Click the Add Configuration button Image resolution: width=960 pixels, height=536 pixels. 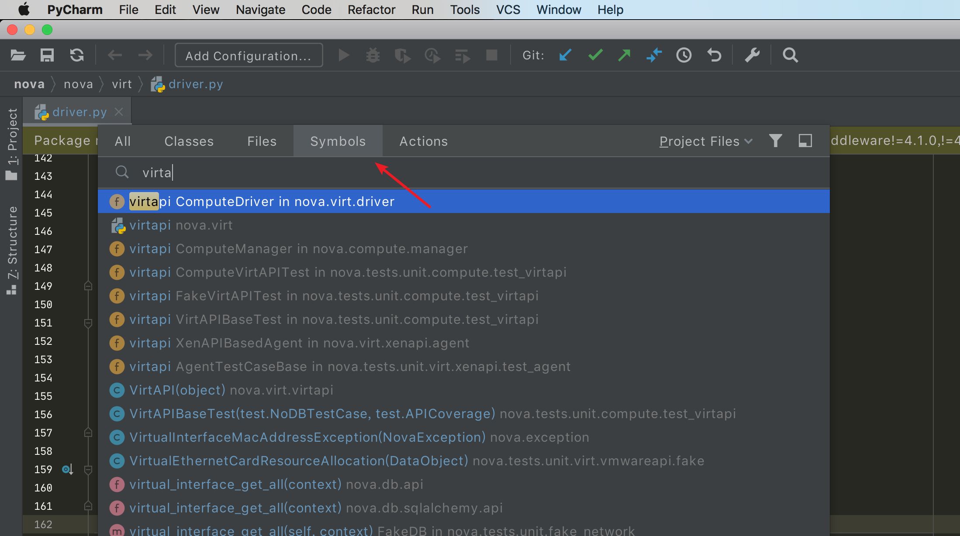click(x=249, y=55)
